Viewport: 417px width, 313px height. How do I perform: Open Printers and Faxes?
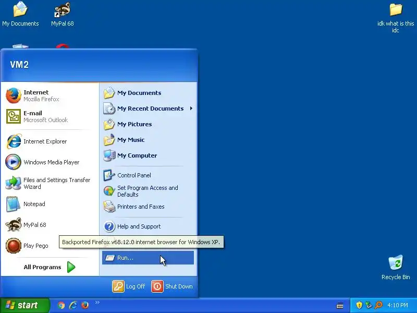coord(148,207)
